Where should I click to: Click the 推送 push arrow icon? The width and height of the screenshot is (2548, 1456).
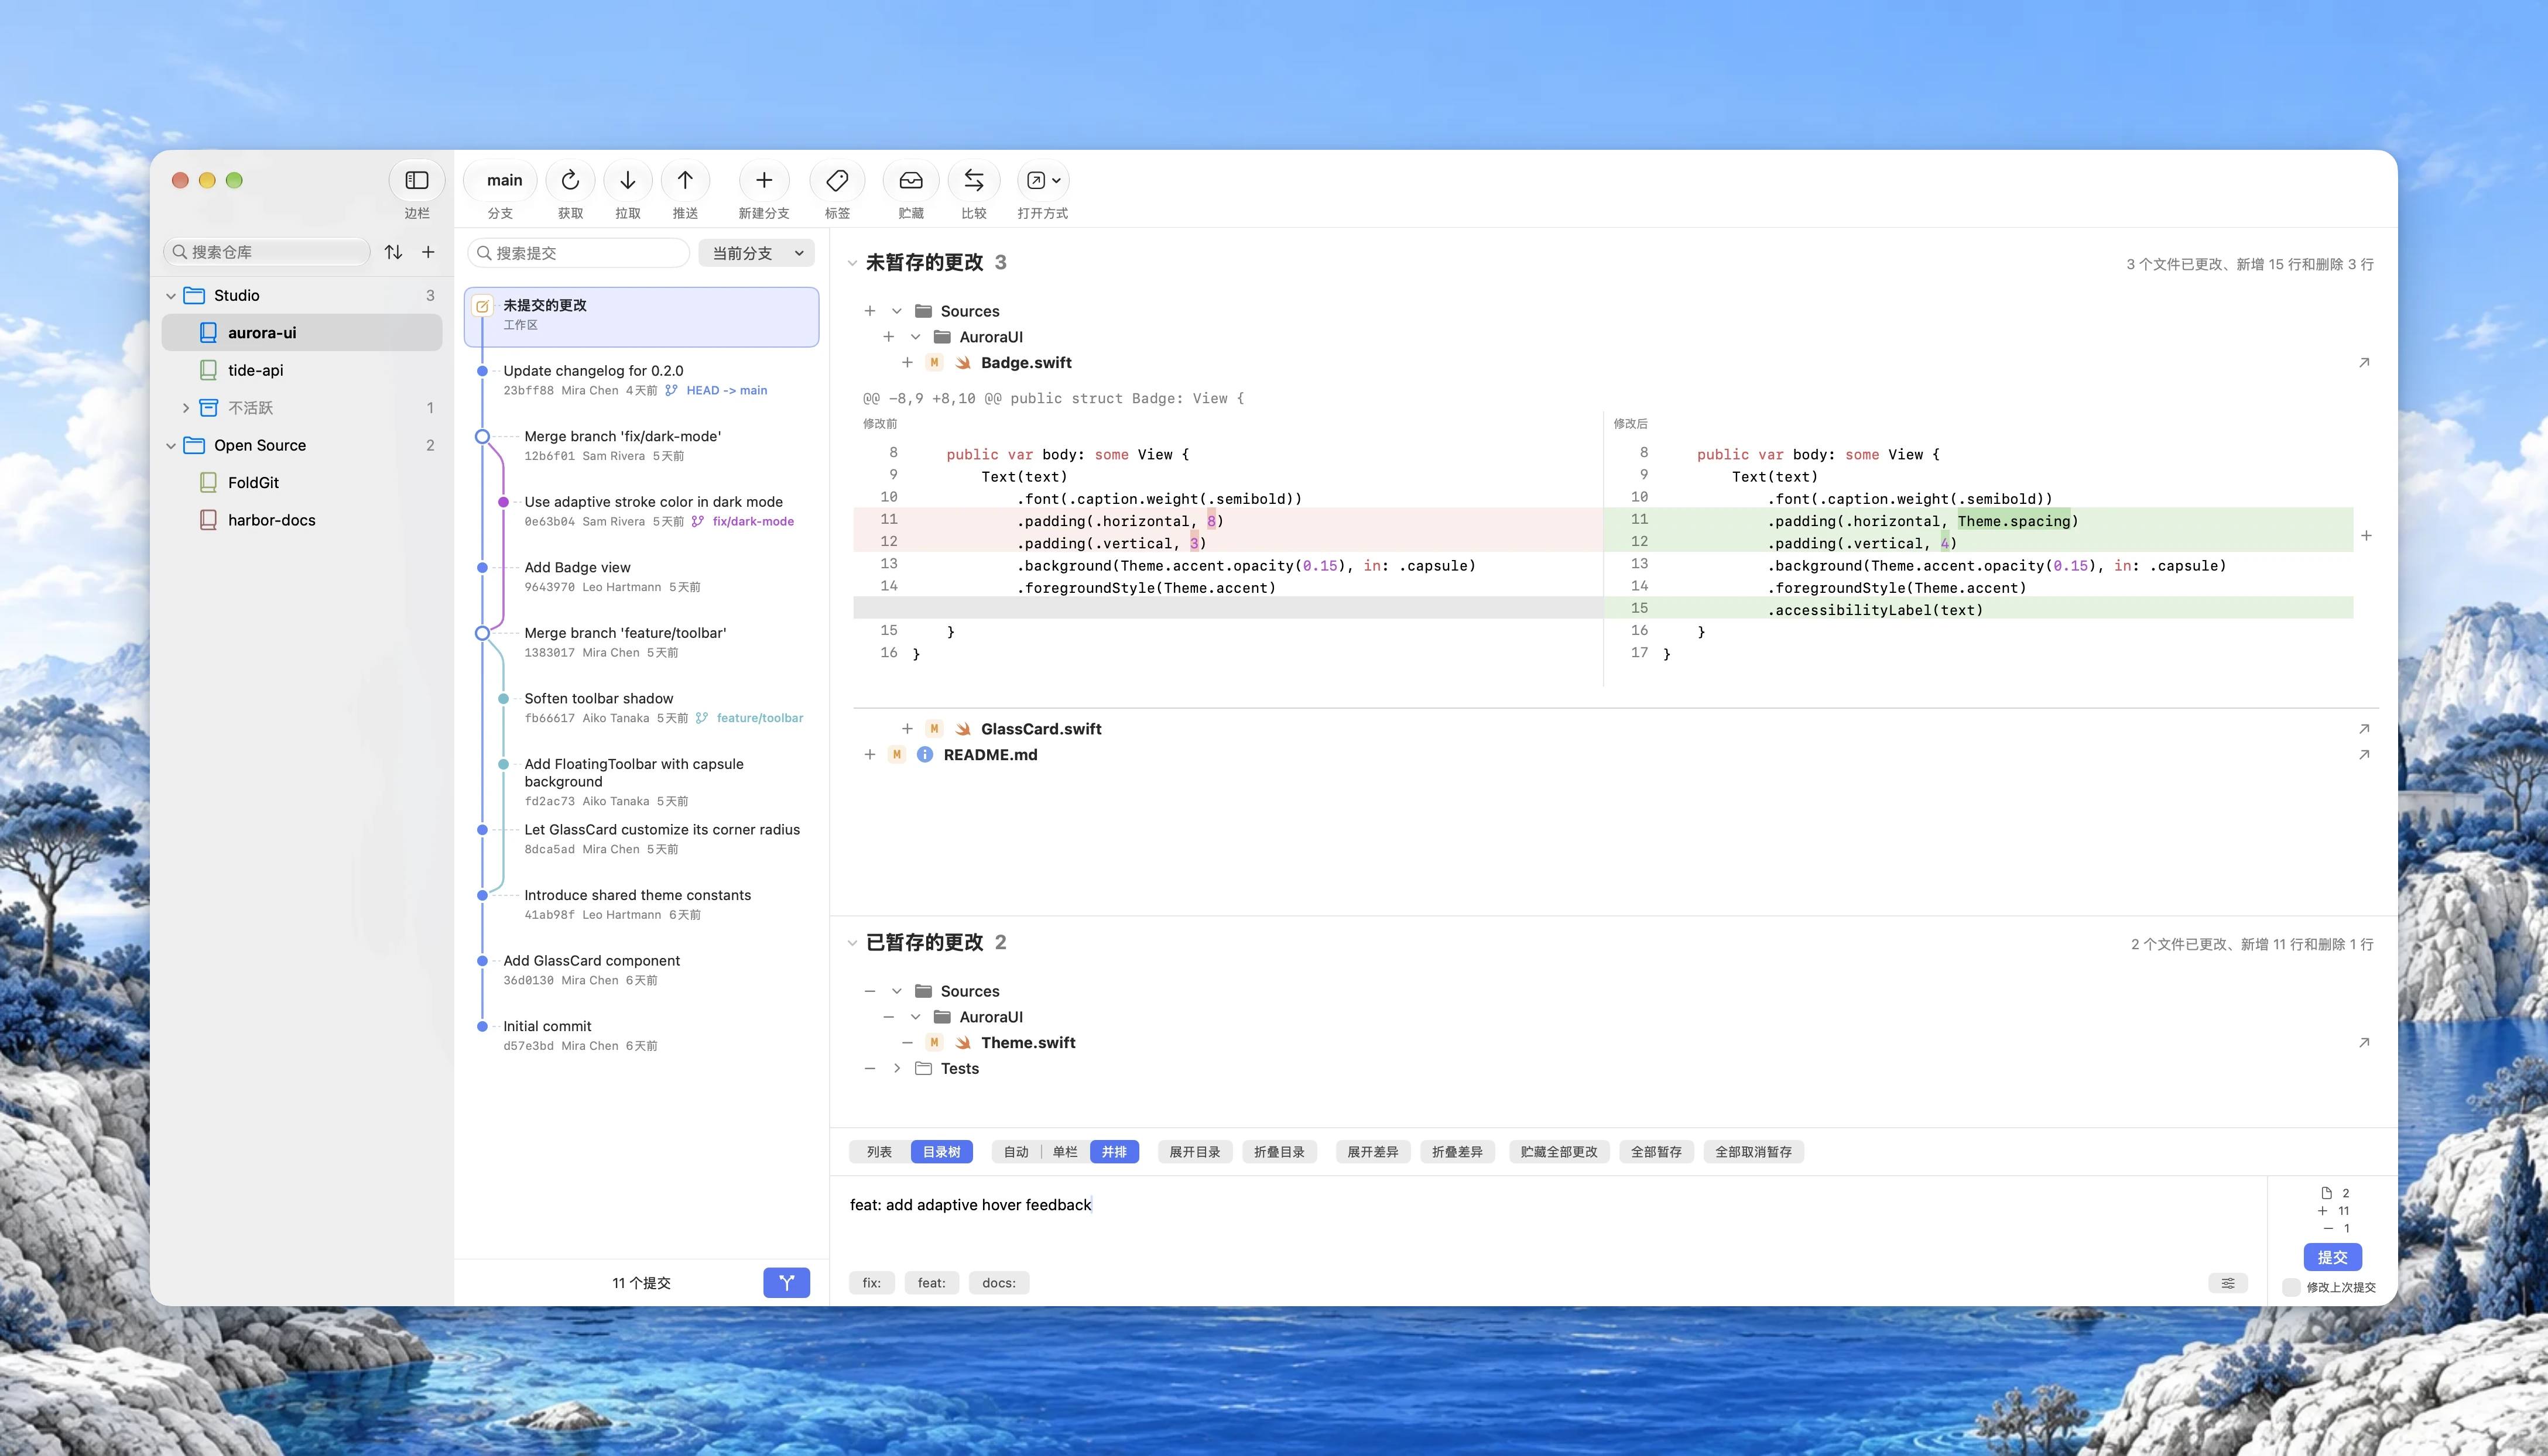pos(685,180)
